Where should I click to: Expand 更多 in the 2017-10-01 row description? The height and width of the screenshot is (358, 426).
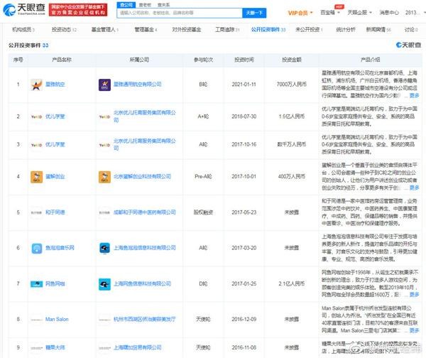pyautogui.click(x=415, y=188)
